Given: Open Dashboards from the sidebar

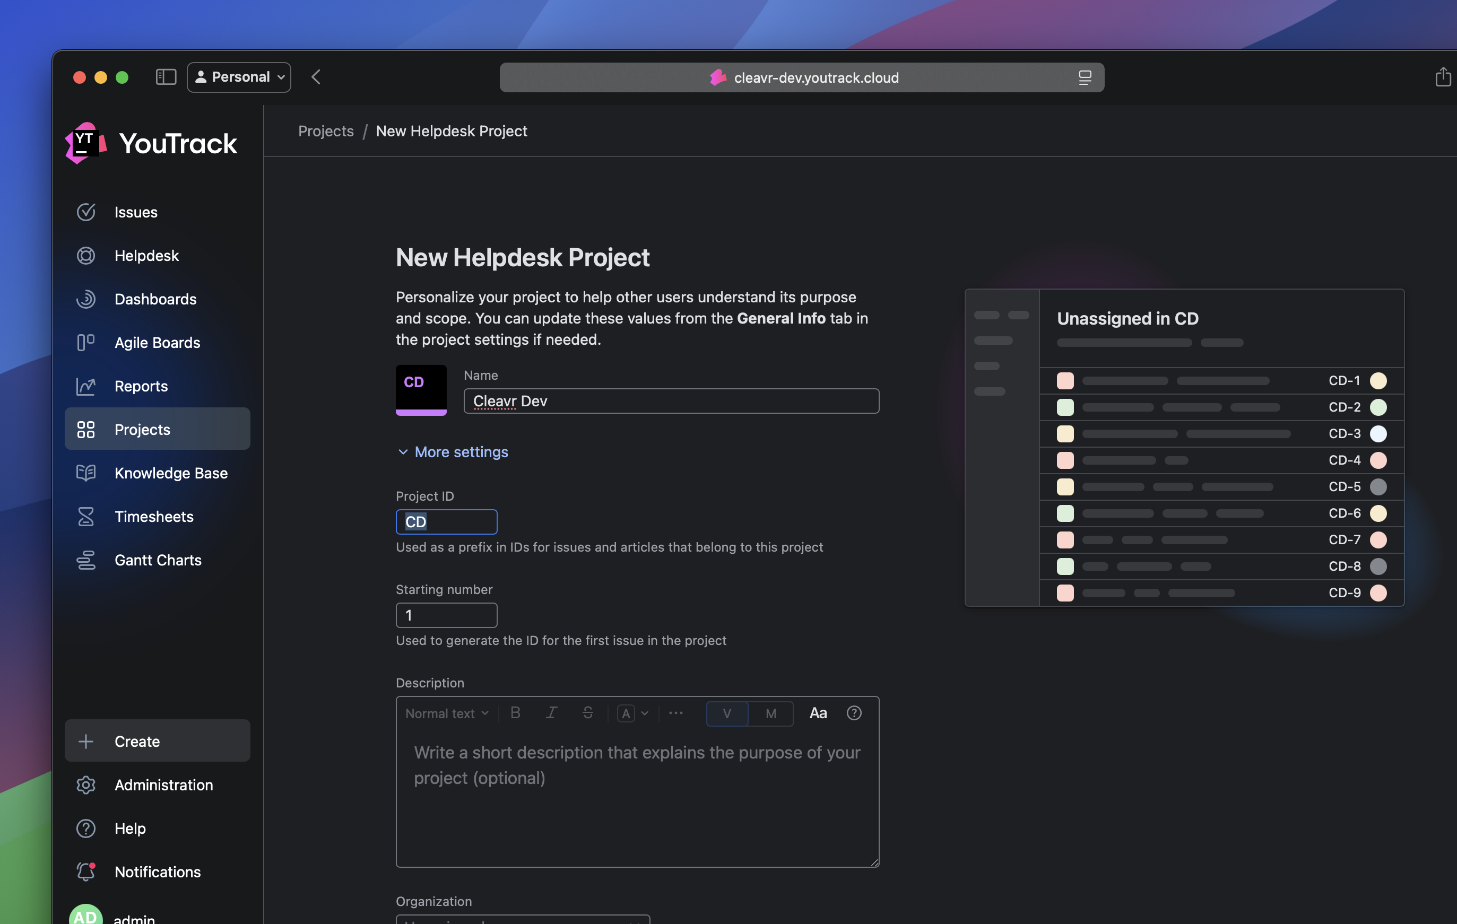Looking at the screenshot, I should [155, 299].
